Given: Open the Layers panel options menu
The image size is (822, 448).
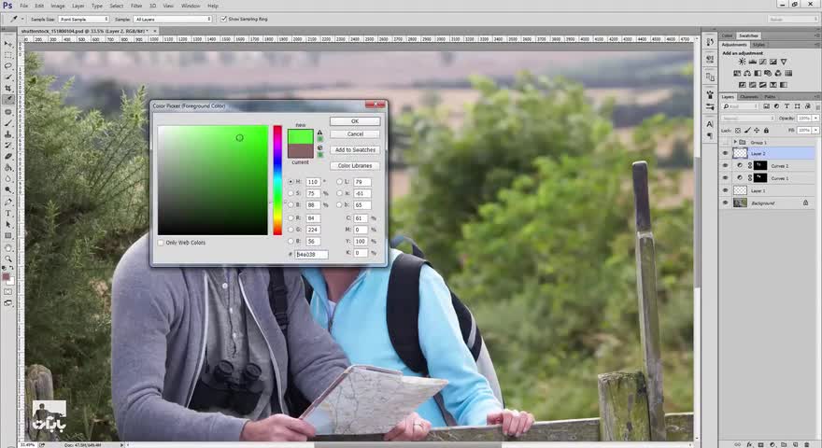Looking at the screenshot, I should pyautogui.click(x=816, y=97).
